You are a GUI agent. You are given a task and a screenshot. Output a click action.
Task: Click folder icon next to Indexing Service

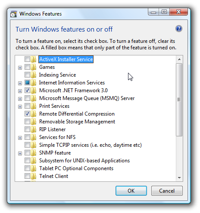(34, 75)
